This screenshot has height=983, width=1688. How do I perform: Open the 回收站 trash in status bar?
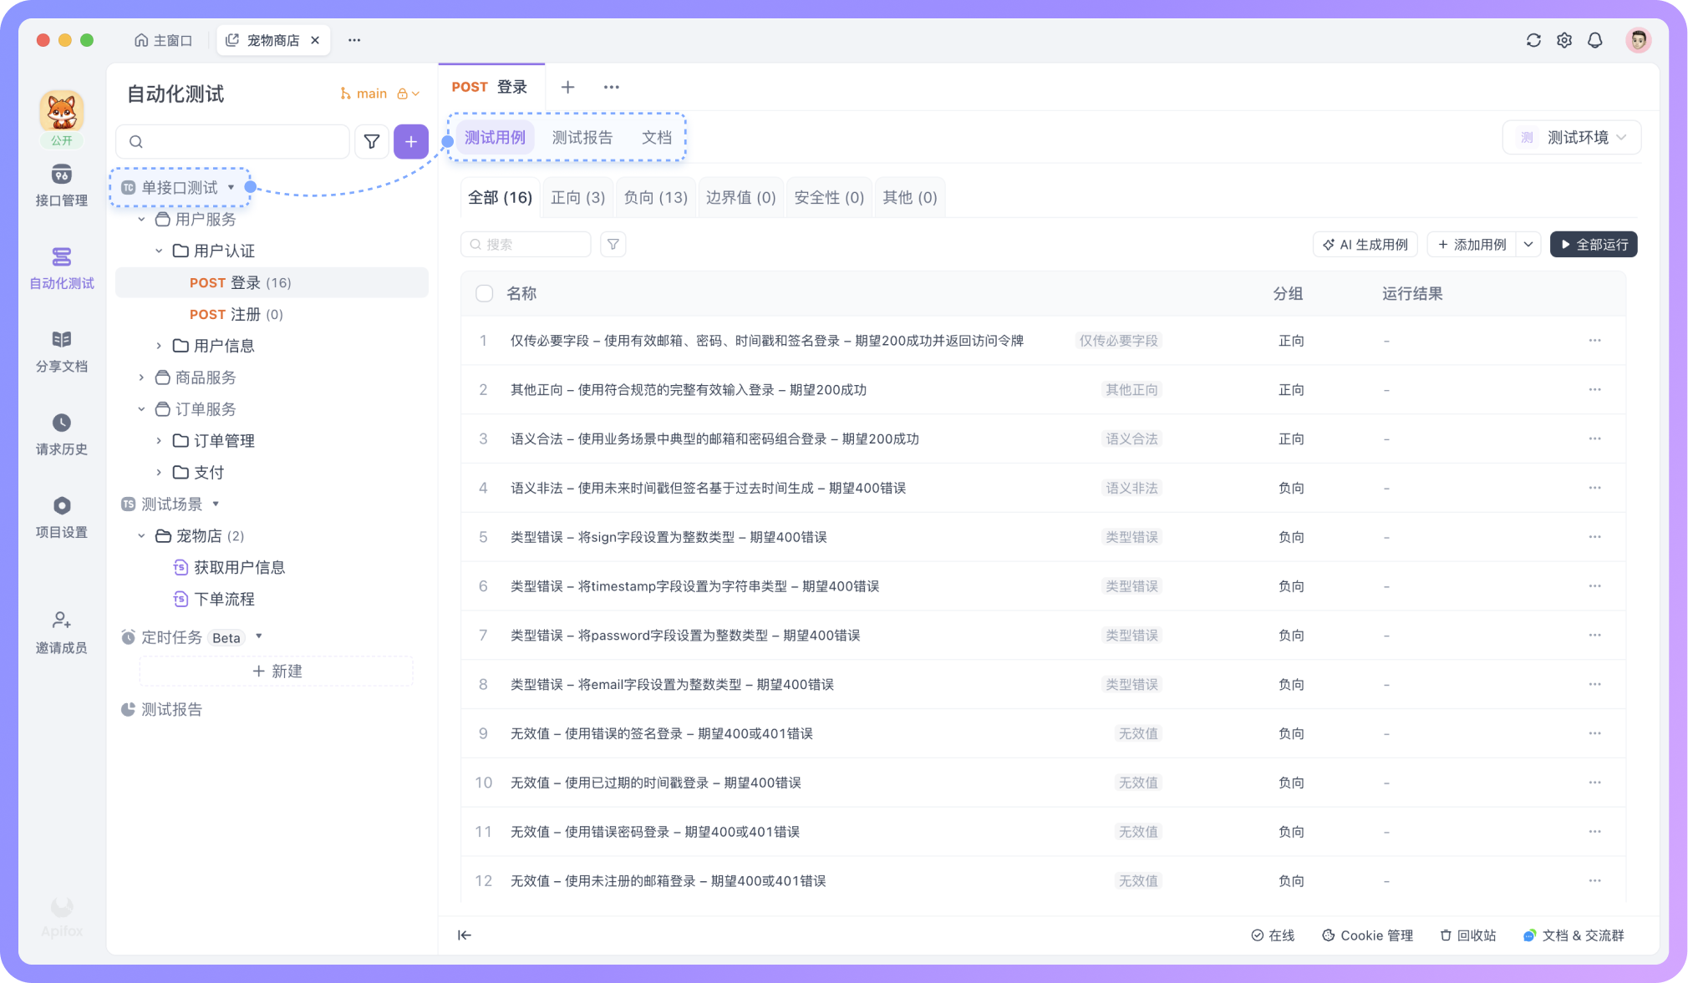(x=1467, y=935)
